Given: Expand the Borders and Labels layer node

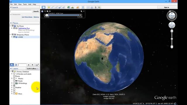Looking at the screenshot, I should tap(12, 74).
